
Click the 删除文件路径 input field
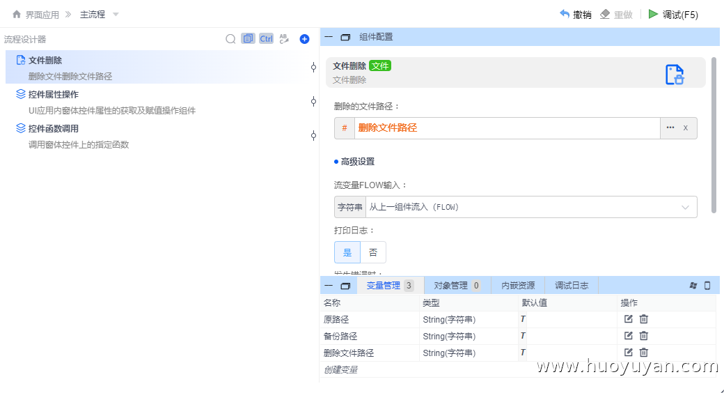[x=507, y=128]
